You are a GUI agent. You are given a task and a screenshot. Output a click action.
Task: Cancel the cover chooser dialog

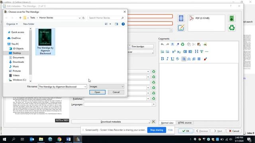[x=116, y=92]
